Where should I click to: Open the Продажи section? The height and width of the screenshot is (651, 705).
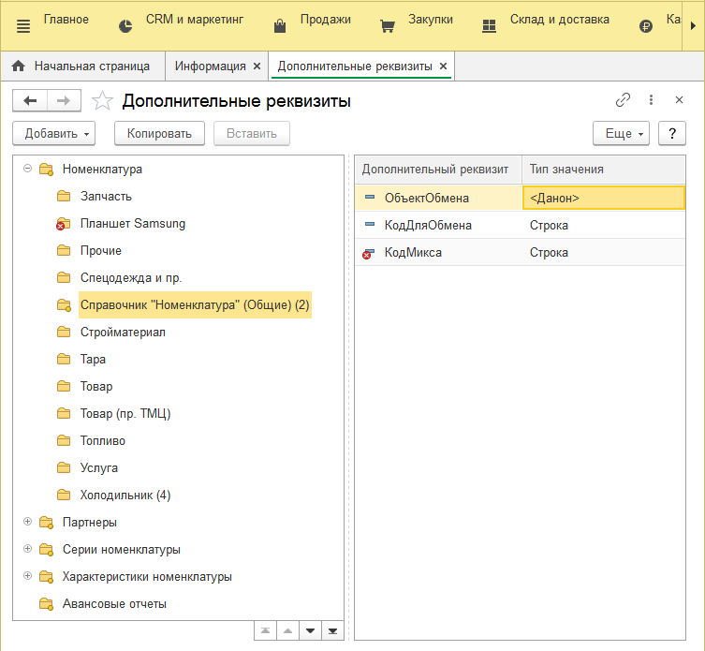tap(326, 20)
